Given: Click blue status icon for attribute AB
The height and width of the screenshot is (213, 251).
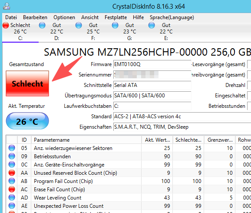Looking at the screenshot, I should pos(12,181).
